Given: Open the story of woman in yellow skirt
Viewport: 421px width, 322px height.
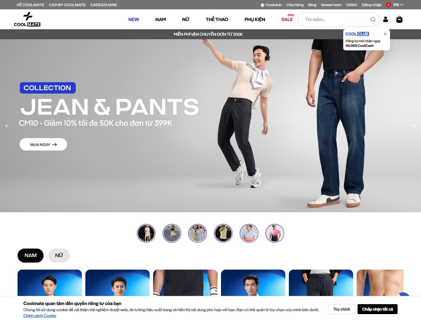Looking at the screenshot, I should [x=172, y=233].
